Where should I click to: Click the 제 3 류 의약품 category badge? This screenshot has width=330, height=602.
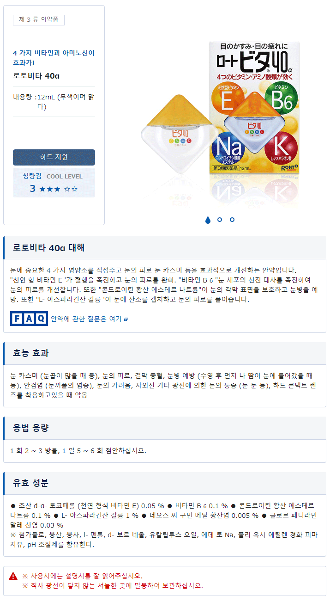click(x=39, y=20)
